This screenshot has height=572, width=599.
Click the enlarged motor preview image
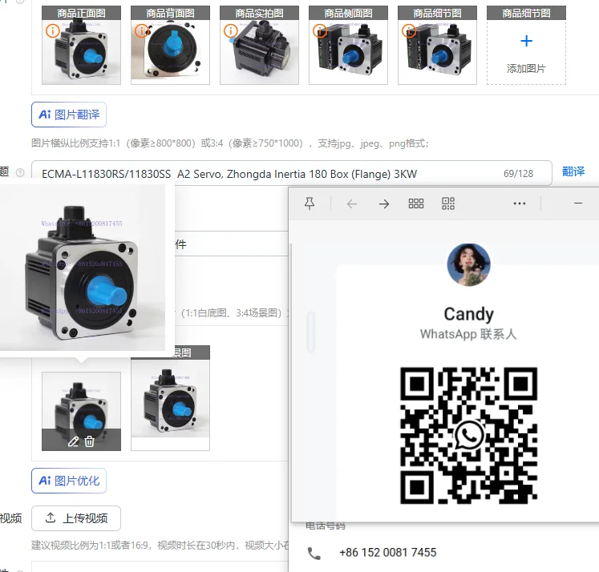pyautogui.click(x=83, y=267)
